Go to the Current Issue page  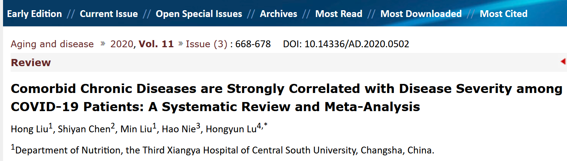pyautogui.click(x=109, y=14)
